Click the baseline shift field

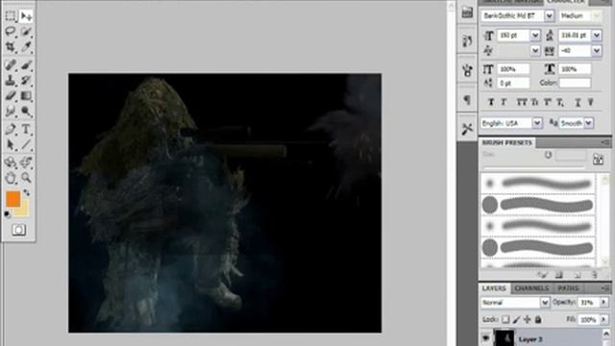tap(513, 83)
